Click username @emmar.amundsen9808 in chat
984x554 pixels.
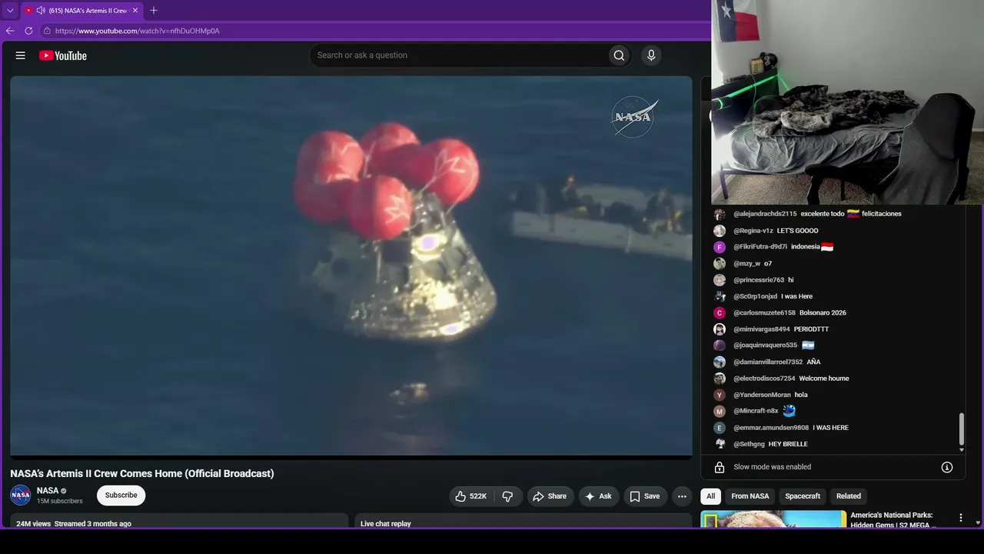tap(771, 428)
